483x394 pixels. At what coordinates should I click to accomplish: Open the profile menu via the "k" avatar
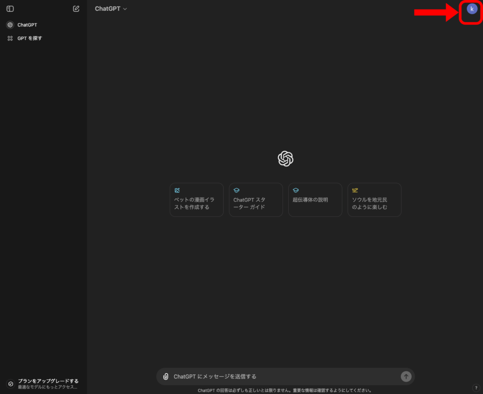tap(472, 9)
